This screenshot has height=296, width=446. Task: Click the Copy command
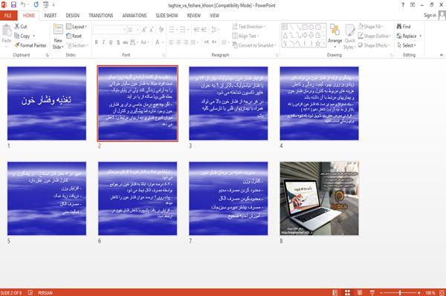pyautogui.click(x=22, y=36)
